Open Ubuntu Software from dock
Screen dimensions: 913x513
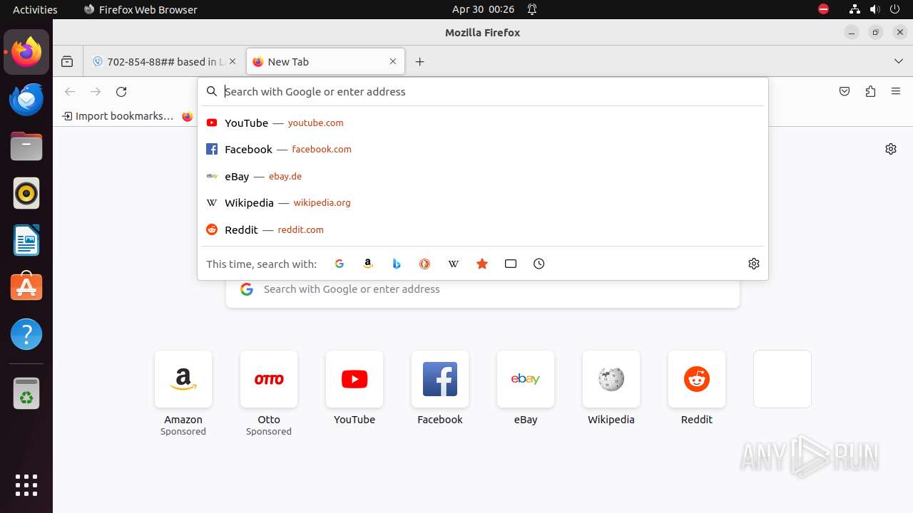26,287
